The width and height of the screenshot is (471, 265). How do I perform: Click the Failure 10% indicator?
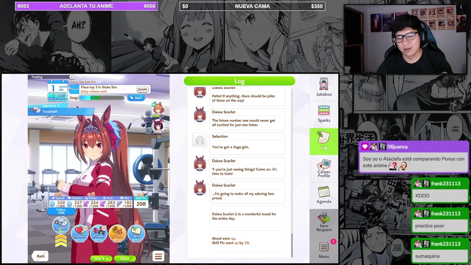[61, 211]
